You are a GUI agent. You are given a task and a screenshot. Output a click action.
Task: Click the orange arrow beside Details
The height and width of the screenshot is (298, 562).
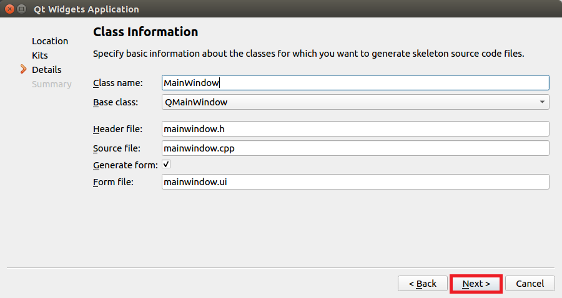(23, 69)
